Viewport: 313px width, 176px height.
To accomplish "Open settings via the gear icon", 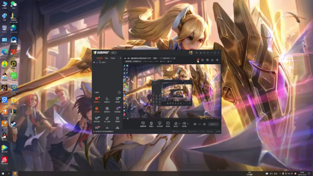I will coord(204,124).
